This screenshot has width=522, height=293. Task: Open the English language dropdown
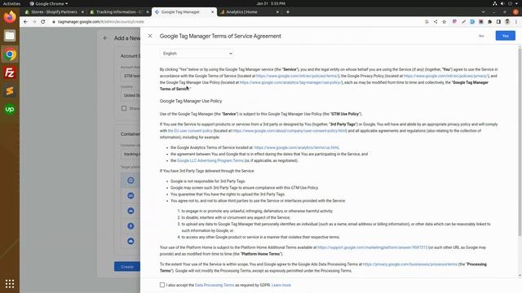(197, 54)
